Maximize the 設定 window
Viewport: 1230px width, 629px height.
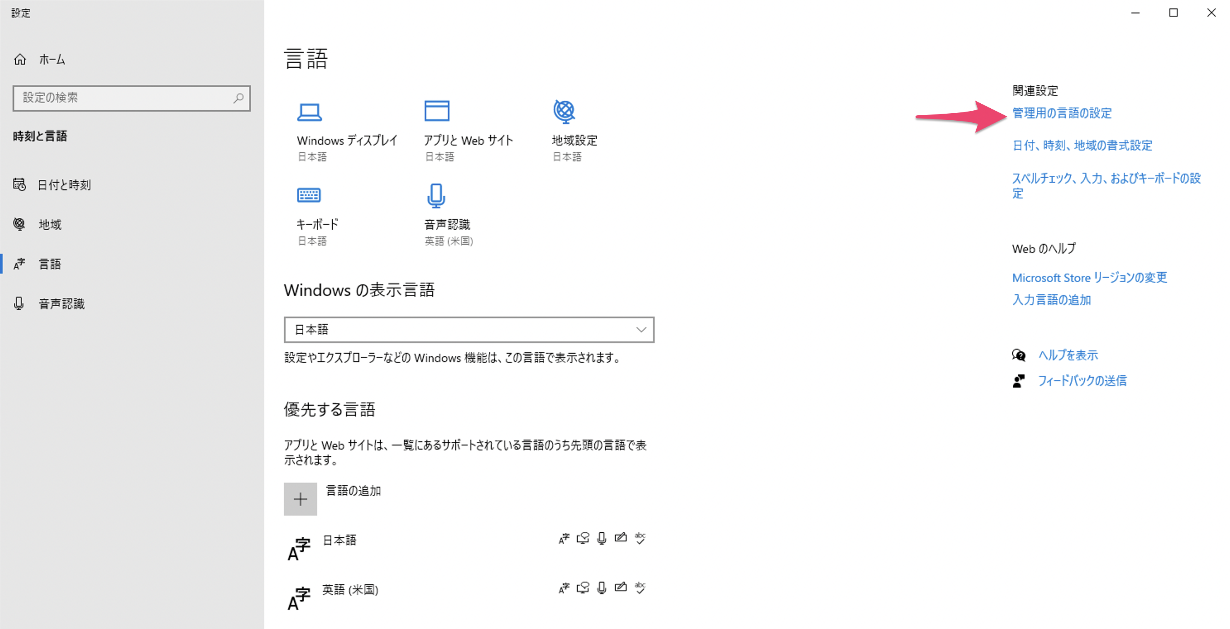[x=1173, y=13]
